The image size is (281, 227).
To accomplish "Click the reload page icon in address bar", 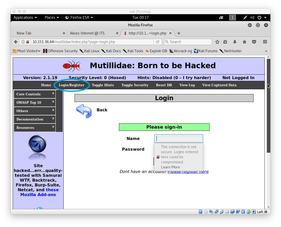I will pos(157,42).
